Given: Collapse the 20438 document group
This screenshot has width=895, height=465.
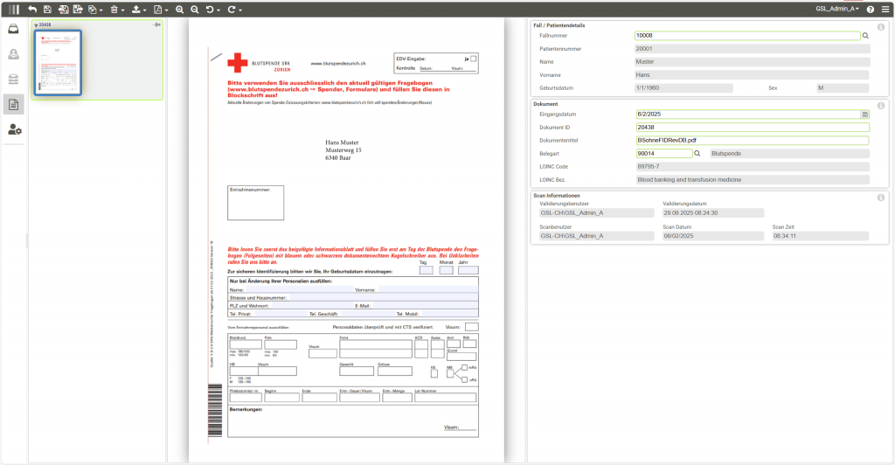Looking at the screenshot, I should [x=36, y=25].
